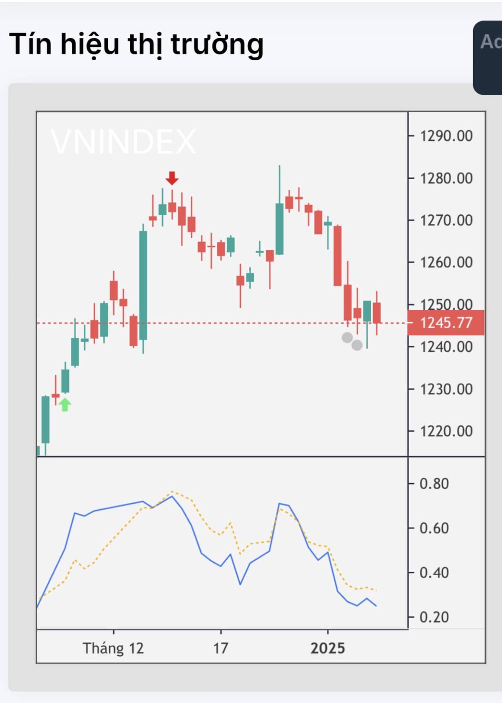
Task: Open the dark button at top right
Action: (x=488, y=57)
